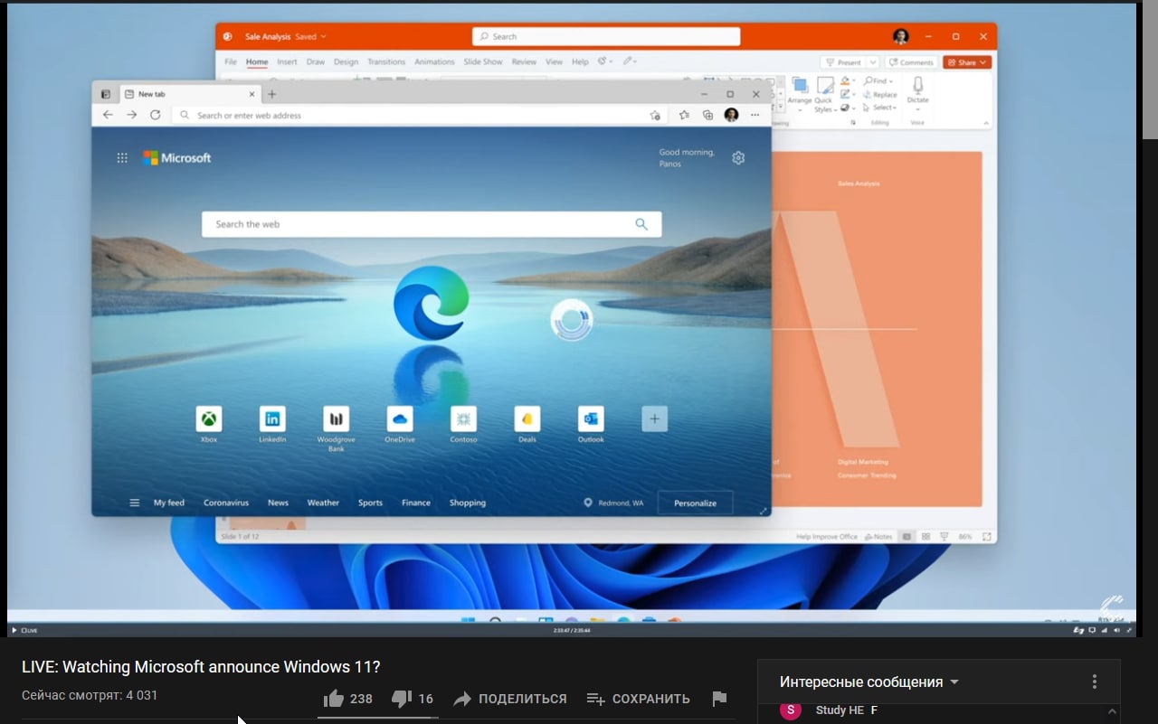The height and width of the screenshot is (724, 1158).
Task: Open a new Edge tab with plus
Action: (271, 94)
